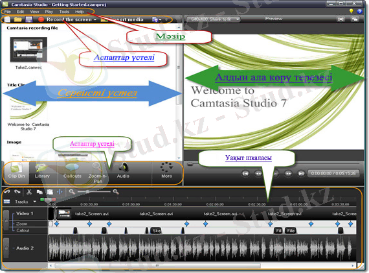Click the Split icon on timeline toolbar
This screenshot has width=369, height=273.
tap(60, 192)
